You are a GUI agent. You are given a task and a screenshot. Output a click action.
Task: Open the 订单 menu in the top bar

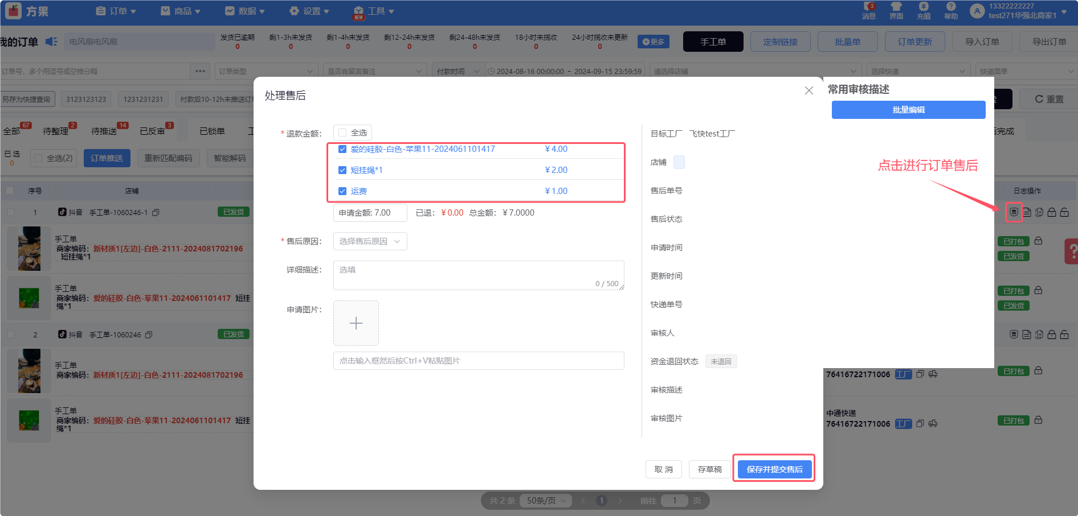(x=116, y=11)
